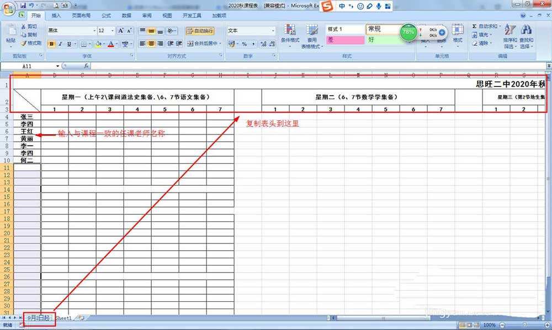Apply fill color to cell
This screenshot has width=552, height=330.
[99, 44]
